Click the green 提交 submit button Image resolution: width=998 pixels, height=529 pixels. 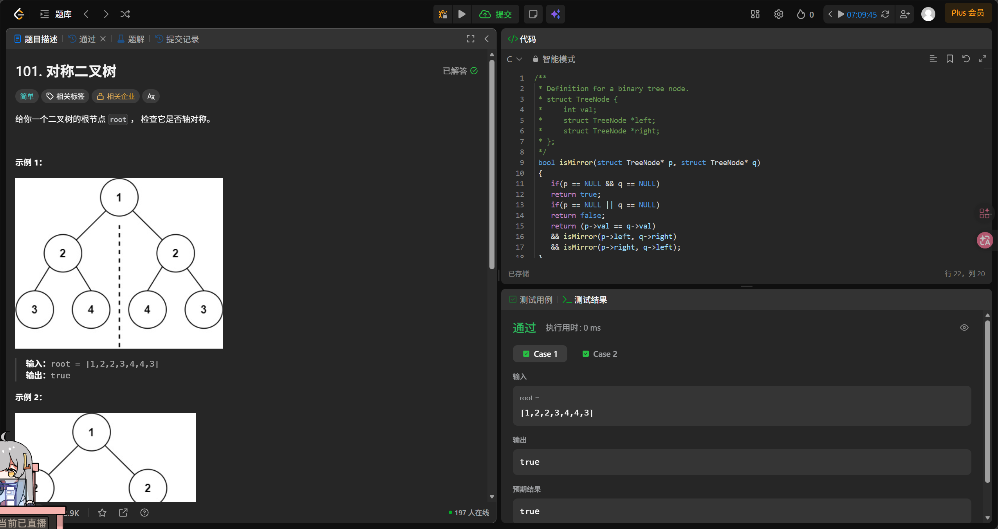tap(496, 14)
